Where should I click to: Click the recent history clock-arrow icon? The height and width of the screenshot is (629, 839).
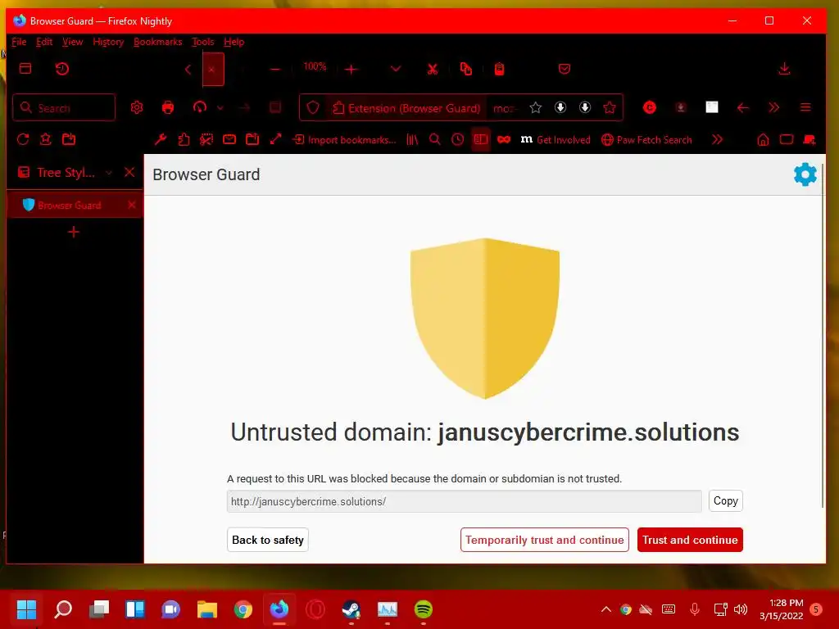62,69
